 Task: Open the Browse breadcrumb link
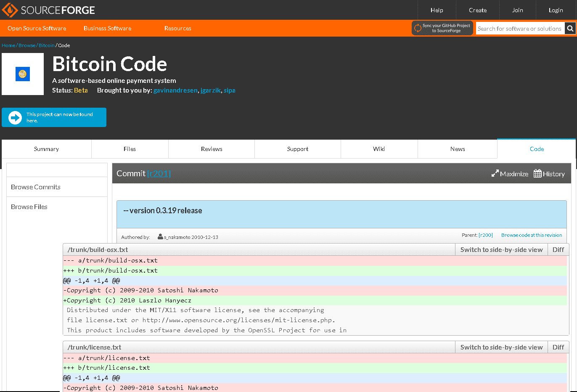pos(27,45)
